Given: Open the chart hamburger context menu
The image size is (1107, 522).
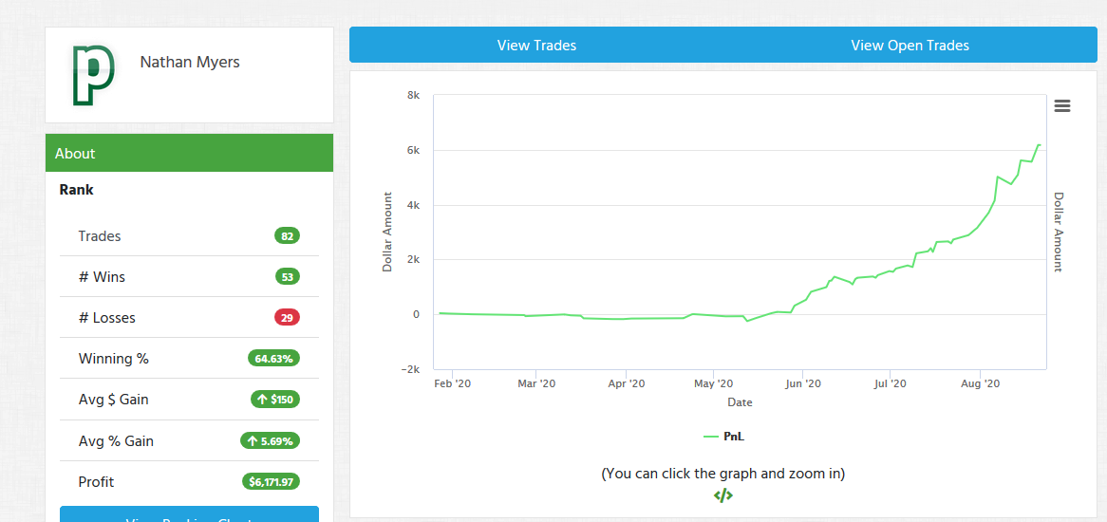Looking at the screenshot, I should point(1062,106).
